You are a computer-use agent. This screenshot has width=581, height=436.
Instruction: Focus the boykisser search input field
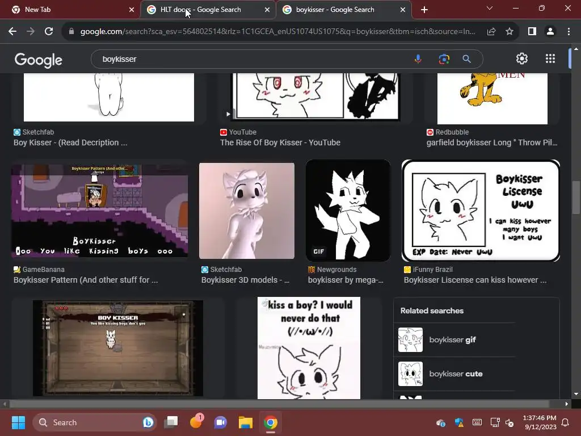pyautogui.click(x=252, y=59)
